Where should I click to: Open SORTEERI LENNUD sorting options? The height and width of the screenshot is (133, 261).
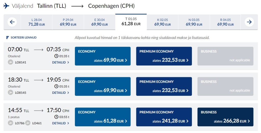tap(23, 38)
